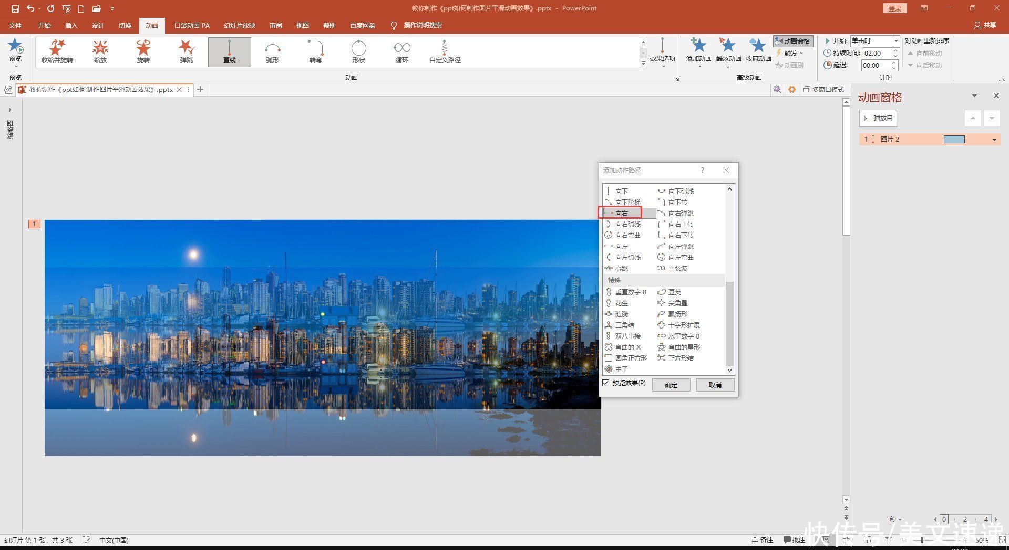This screenshot has width=1009, height=550.
Task: Expand 图片 2 animation item dropdown arrow
Action: (x=994, y=140)
